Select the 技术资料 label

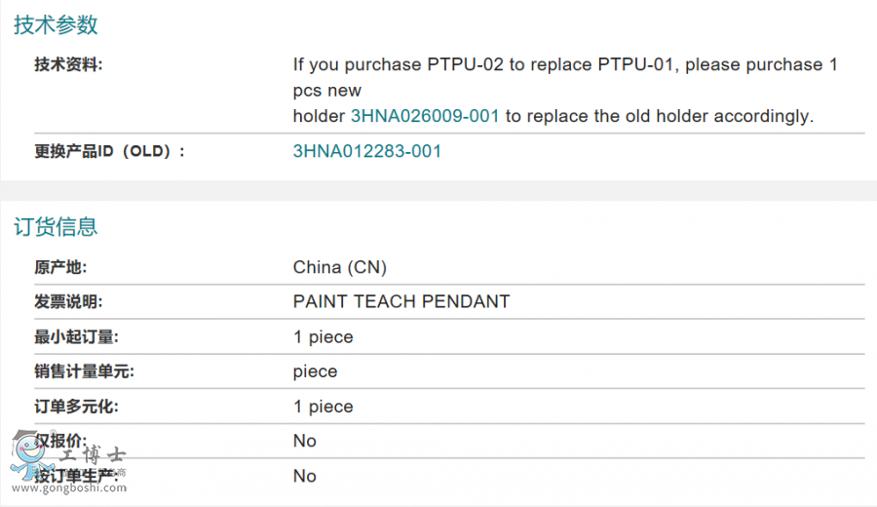[x=68, y=64]
